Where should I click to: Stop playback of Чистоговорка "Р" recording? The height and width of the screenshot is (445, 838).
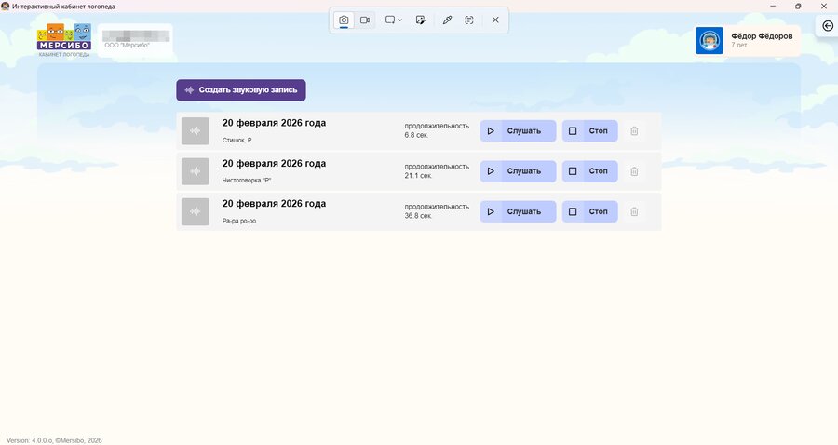(590, 171)
